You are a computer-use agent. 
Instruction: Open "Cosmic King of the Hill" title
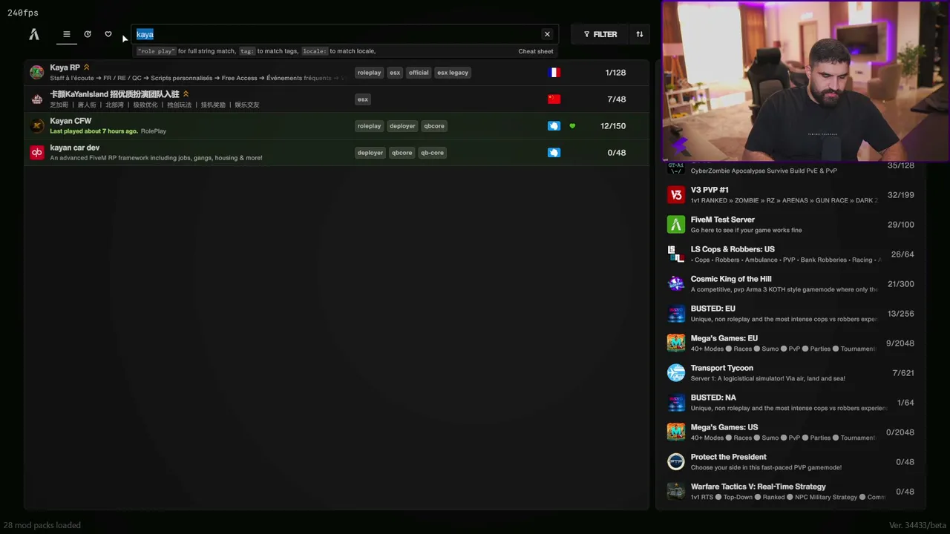point(731,279)
